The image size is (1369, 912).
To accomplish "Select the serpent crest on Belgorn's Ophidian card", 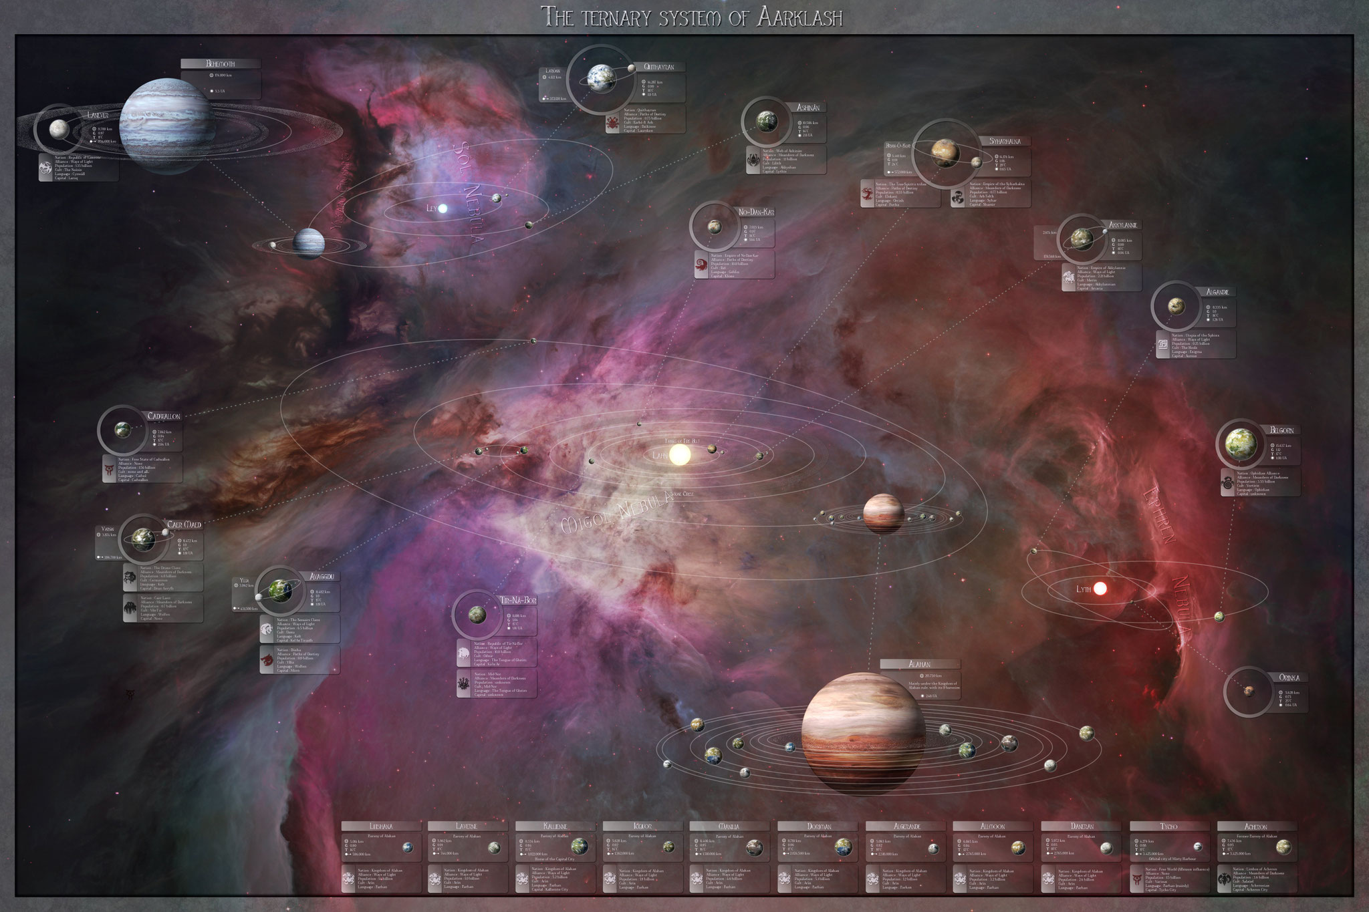I will [x=1228, y=484].
